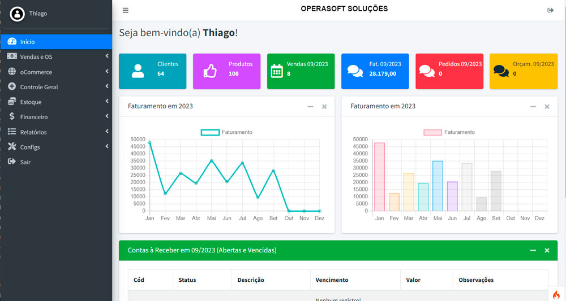Screen dimensions: 566x301
Task: Click the user avatar icon beside Thiago
Action: tap(17, 14)
